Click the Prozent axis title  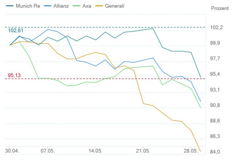point(220,8)
